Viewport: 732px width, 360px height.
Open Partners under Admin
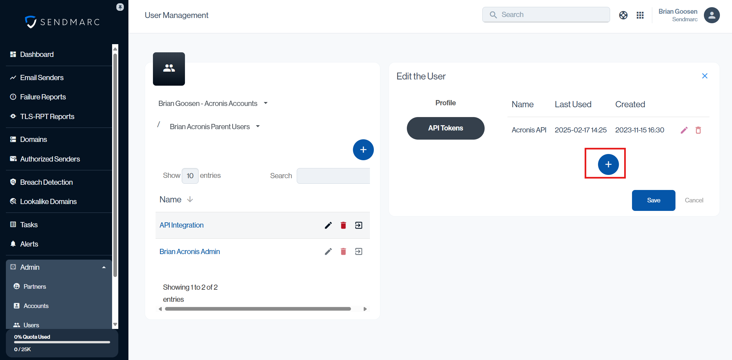35,286
